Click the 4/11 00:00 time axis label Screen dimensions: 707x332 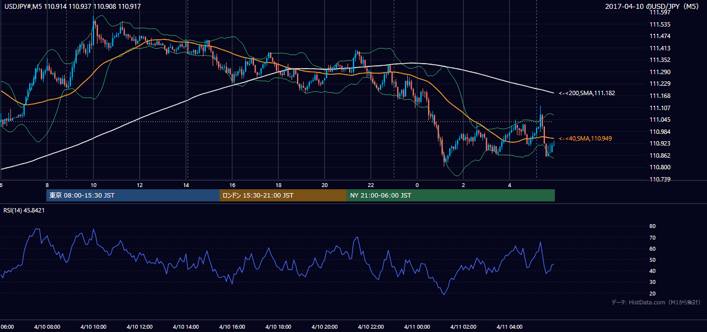(417, 327)
